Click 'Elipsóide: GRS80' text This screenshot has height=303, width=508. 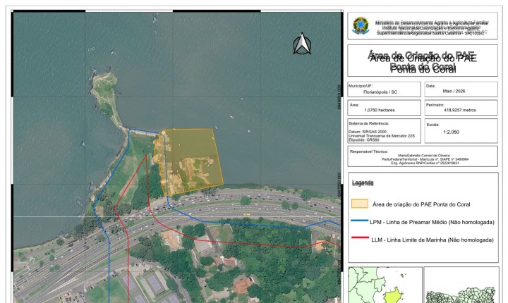(364, 140)
